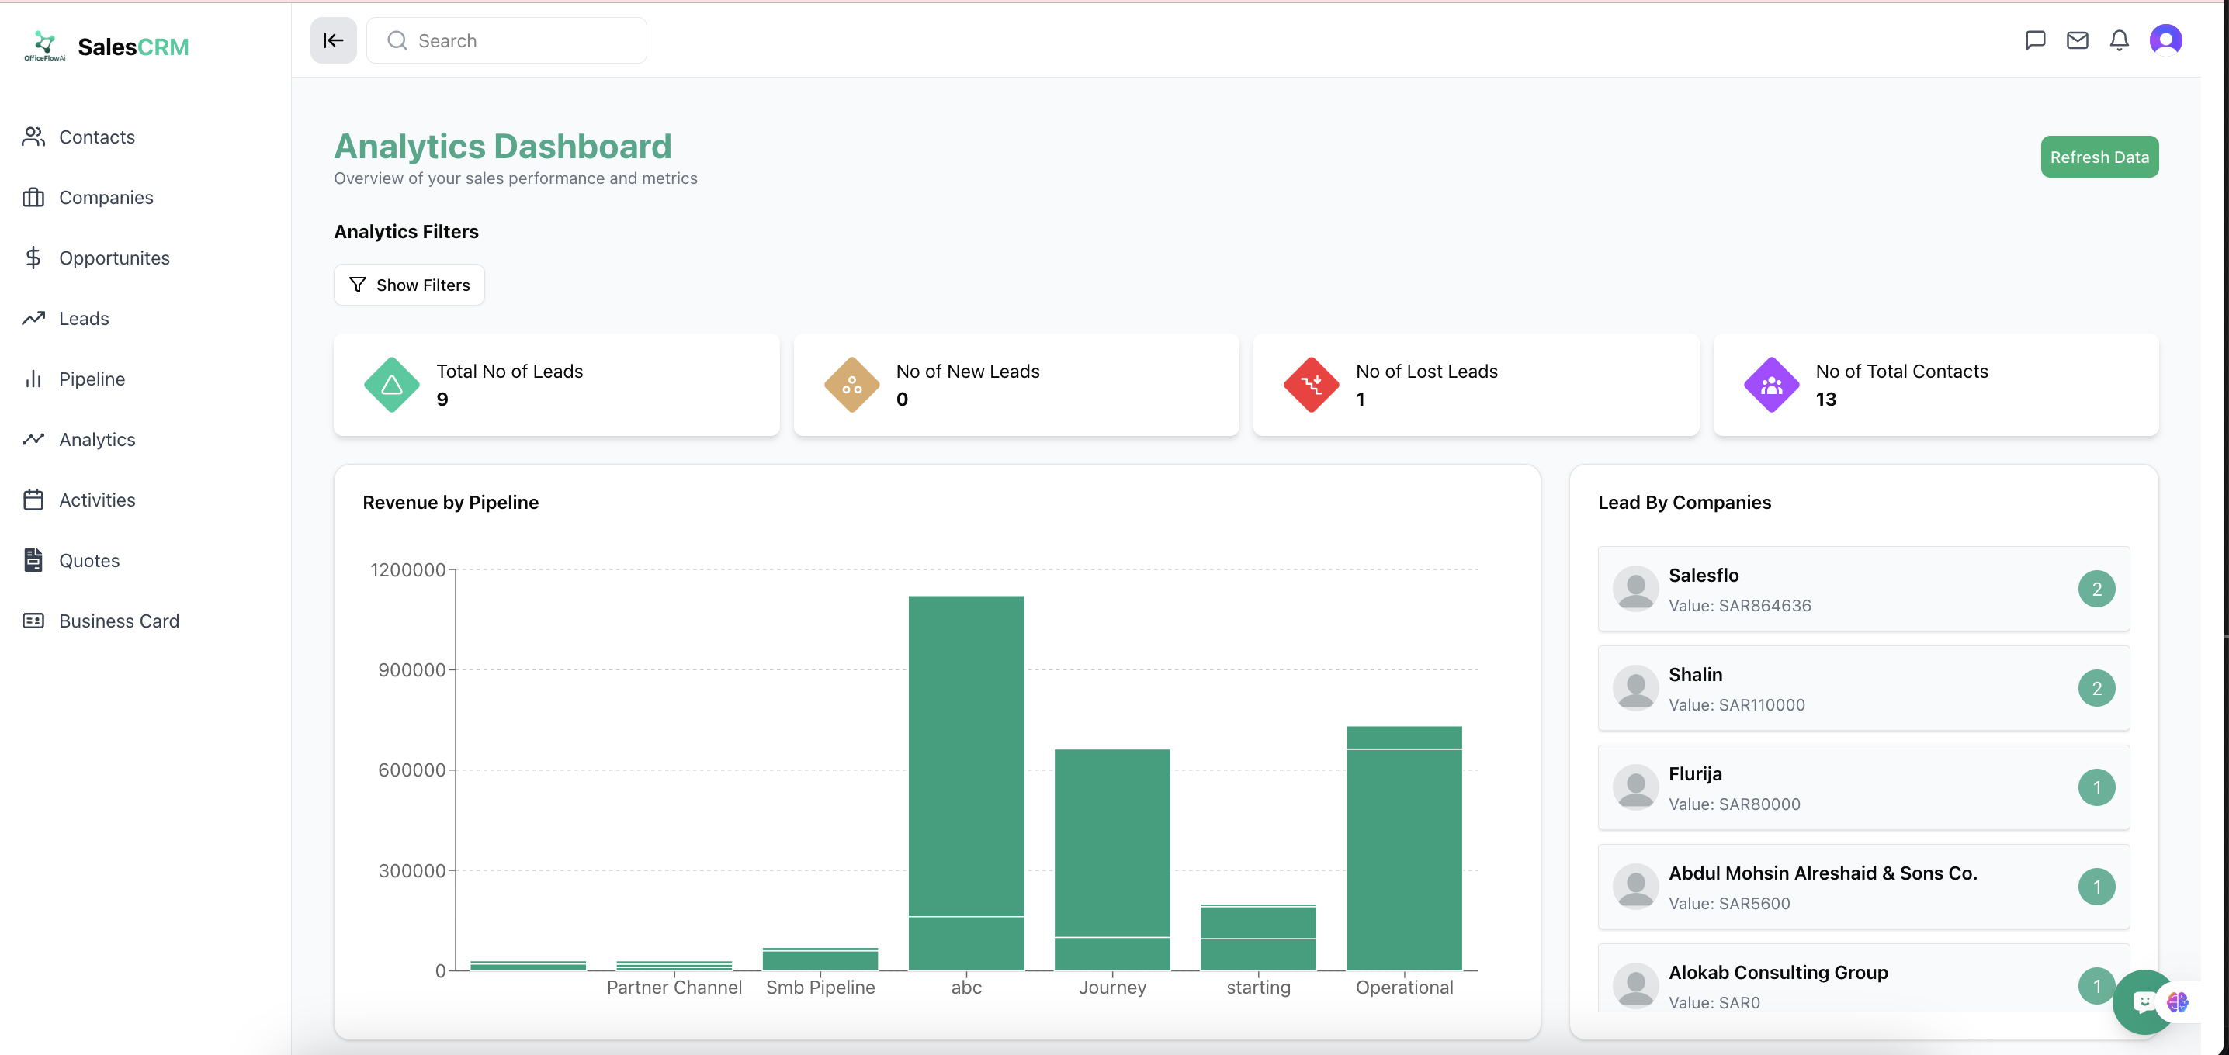
Task: Collapse the sidebar with arrow icon
Action: [333, 40]
